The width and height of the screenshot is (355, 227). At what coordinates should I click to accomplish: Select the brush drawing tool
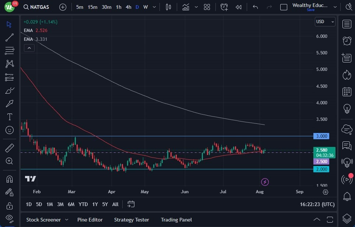tap(9, 90)
